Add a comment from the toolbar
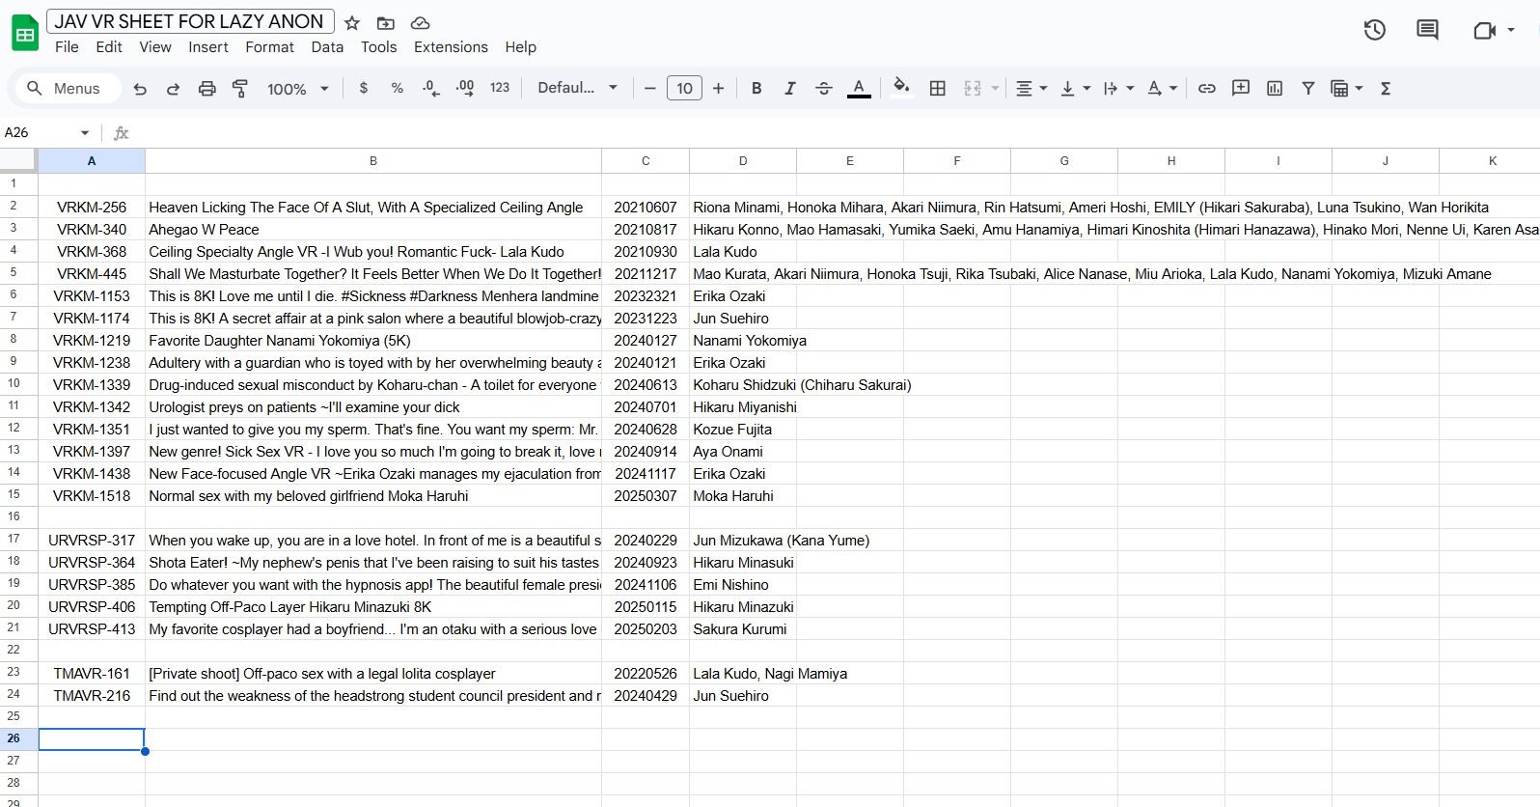 1241,88
